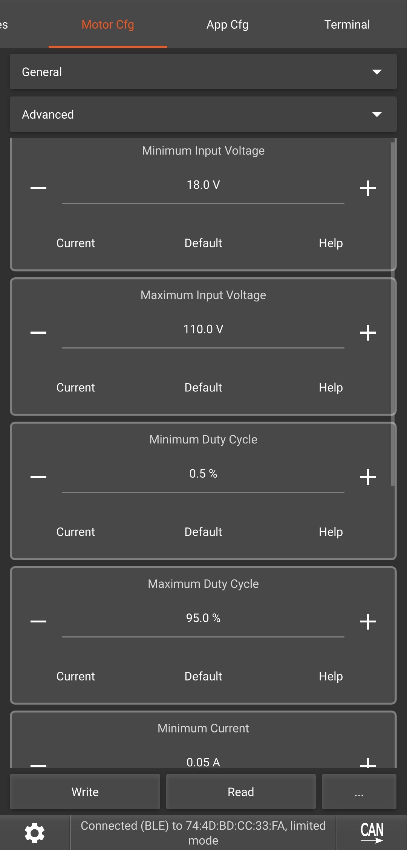Decrease Minimum Input Voltage with minus icon
The height and width of the screenshot is (850, 407).
[x=38, y=188]
